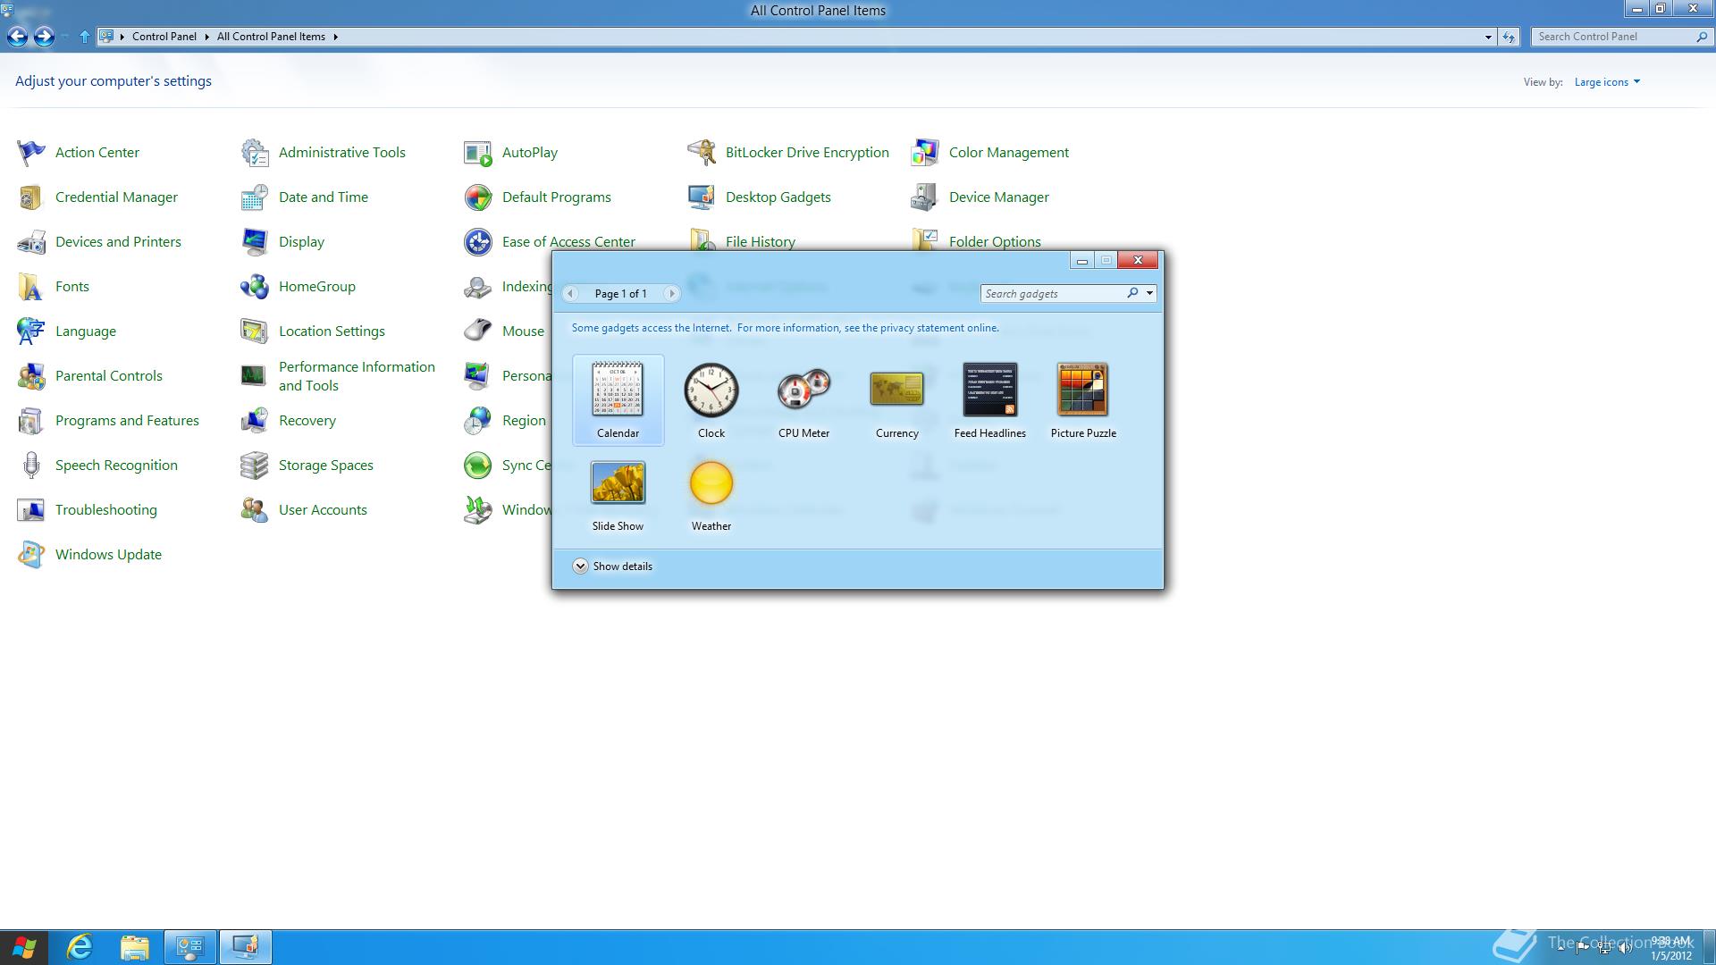The image size is (1716, 965).
Task: Launch Internet Explorer from taskbar
Action: 80,947
